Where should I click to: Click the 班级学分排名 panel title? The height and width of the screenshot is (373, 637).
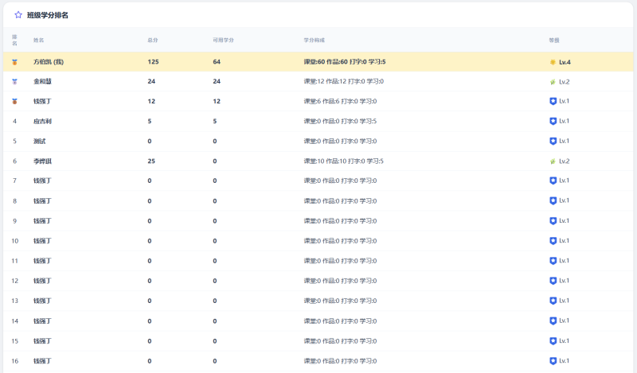pyautogui.click(x=47, y=14)
